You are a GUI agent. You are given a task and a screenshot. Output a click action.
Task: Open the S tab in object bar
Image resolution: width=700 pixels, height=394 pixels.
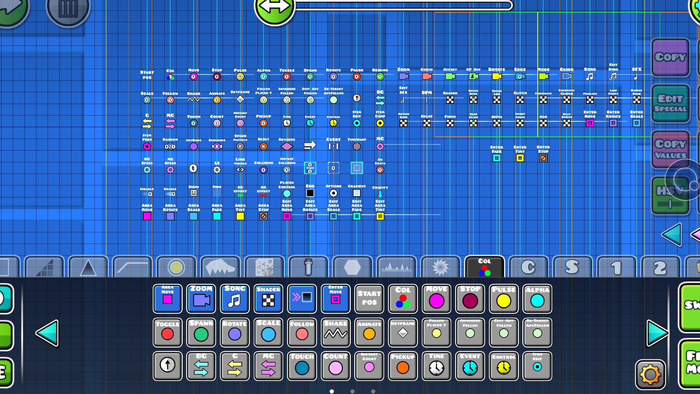tap(572, 267)
